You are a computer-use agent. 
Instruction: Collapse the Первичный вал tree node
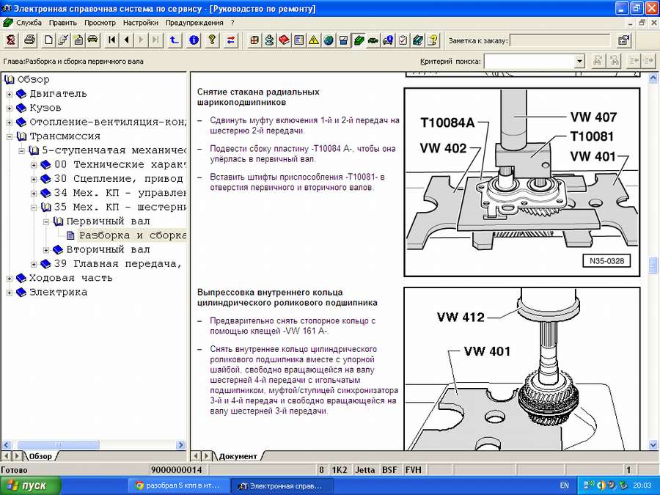46,221
